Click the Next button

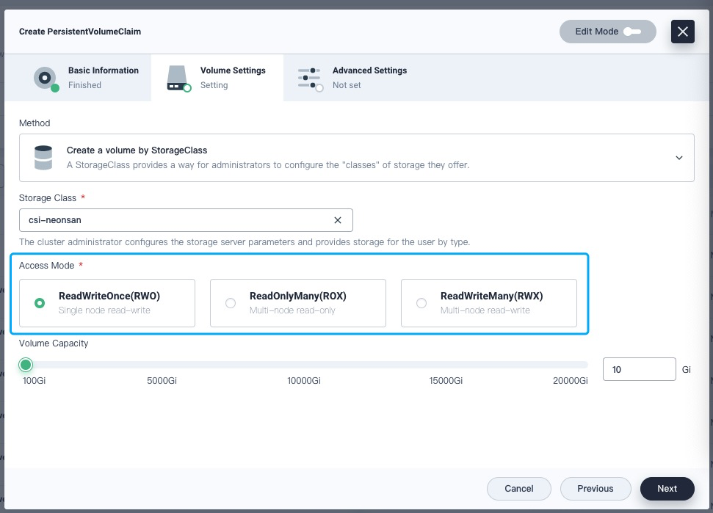(667, 489)
